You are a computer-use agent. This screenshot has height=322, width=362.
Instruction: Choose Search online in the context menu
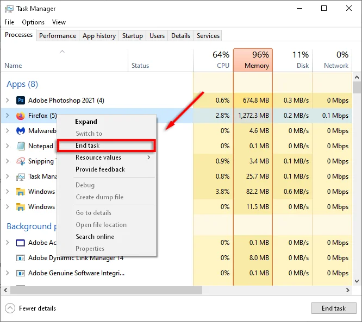click(x=107, y=237)
